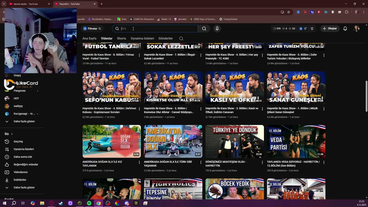Open the akinatör bookmark
Image resolution: width=368 pixels, height=207 pixels.
[x=180, y=19]
